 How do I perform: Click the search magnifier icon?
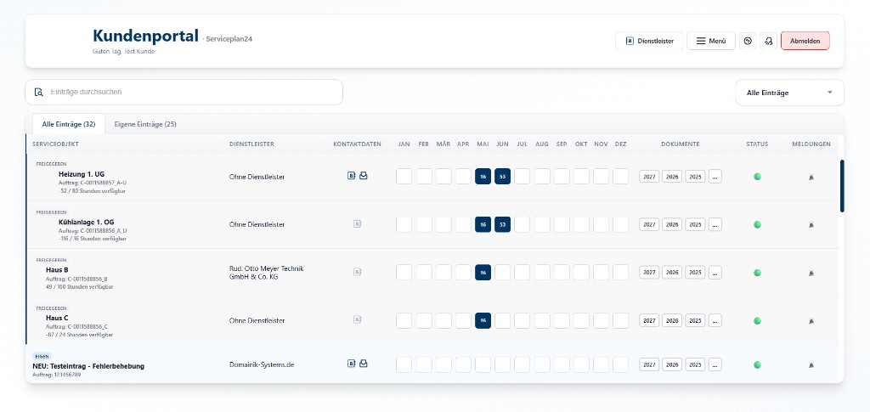click(x=39, y=92)
